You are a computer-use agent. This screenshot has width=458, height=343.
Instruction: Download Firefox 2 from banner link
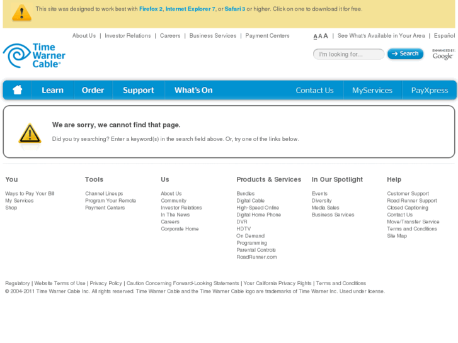[151, 9]
